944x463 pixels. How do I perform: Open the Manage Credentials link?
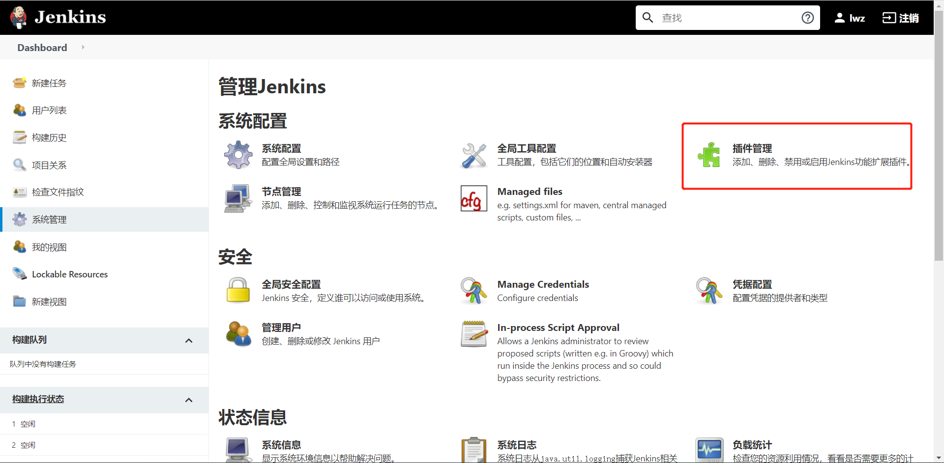pos(543,284)
